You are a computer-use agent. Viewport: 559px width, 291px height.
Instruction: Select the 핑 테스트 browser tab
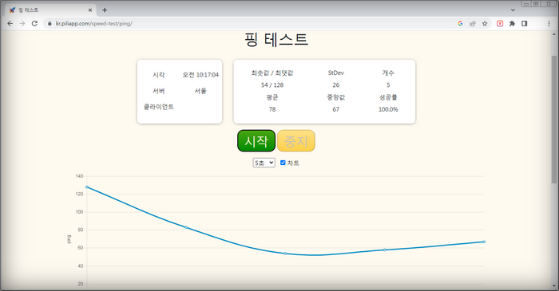point(50,10)
